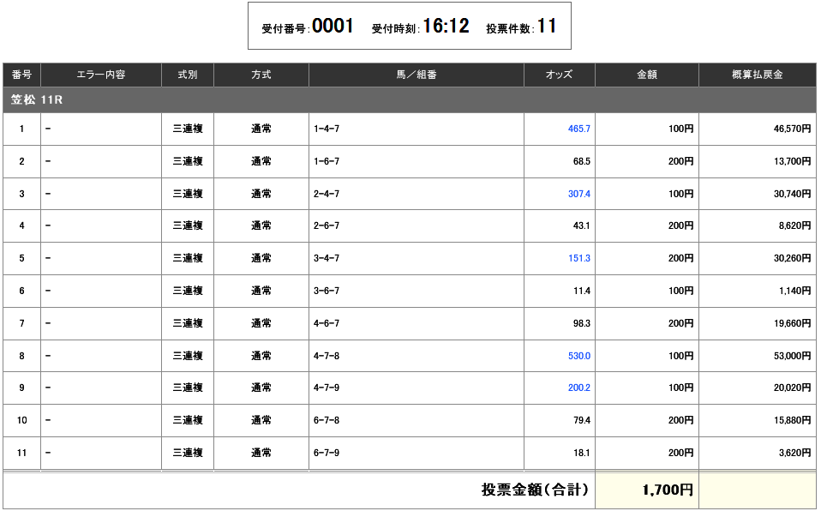Screen dimensions: 821x511
Task: Click the 投票金額(合計) label
Action: click(x=535, y=490)
